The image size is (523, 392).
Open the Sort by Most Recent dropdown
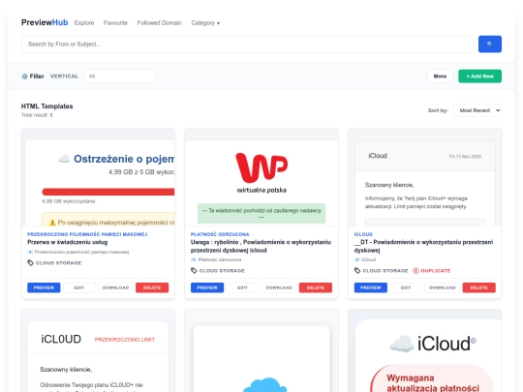click(x=477, y=110)
